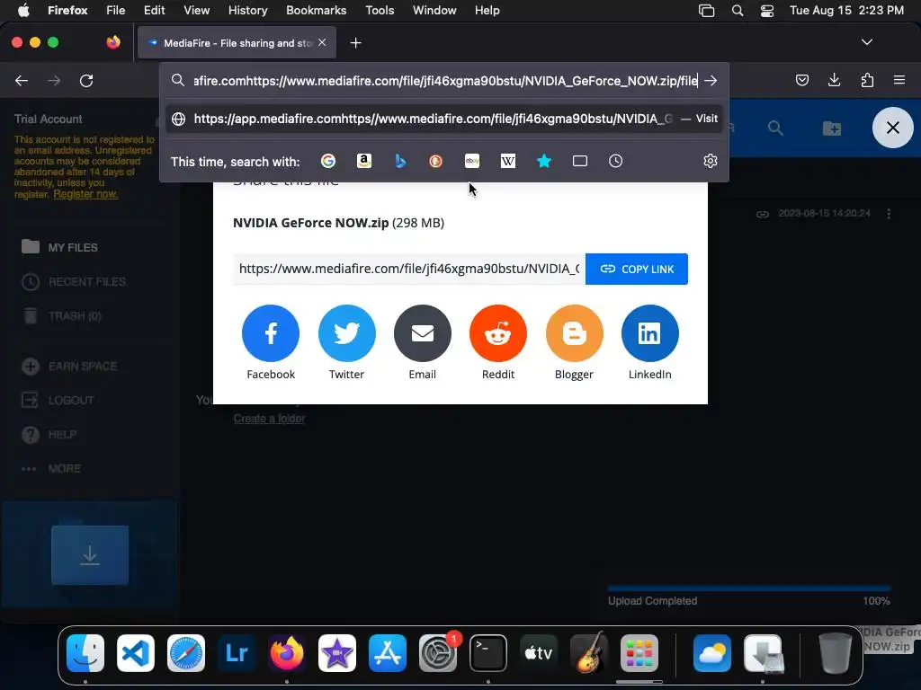Close the MediaFire tab
The height and width of the screenshot is (690, 921).
322,42
